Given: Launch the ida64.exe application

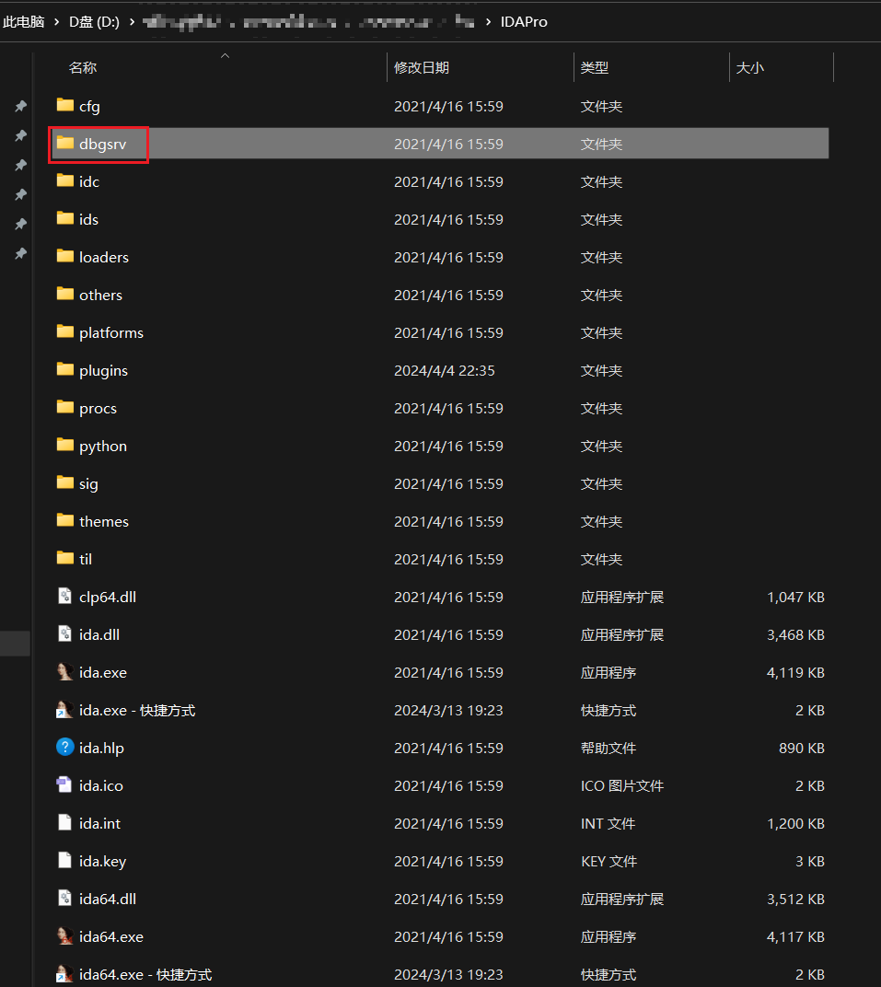Looking at the screenshot, I should 110,936.
